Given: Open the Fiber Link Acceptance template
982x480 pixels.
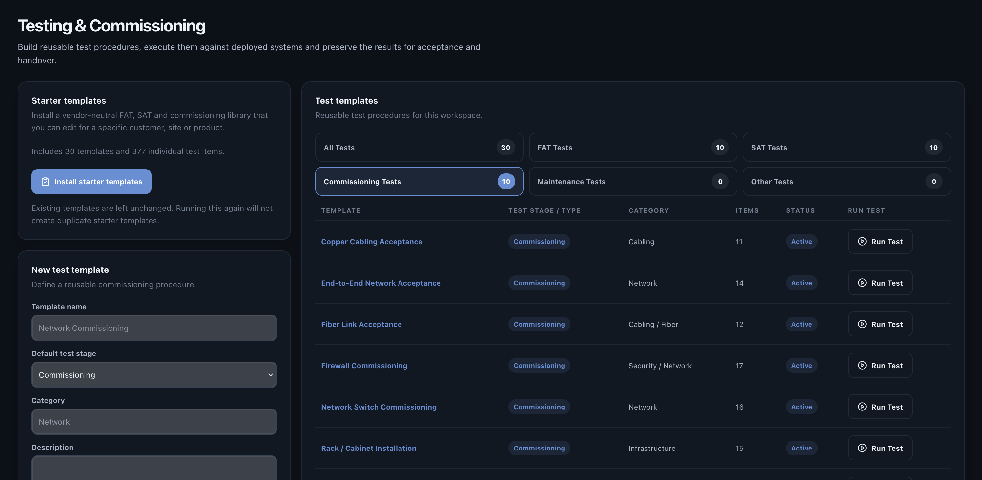Looking at the screenshot, I should click(x=361, y=324).
